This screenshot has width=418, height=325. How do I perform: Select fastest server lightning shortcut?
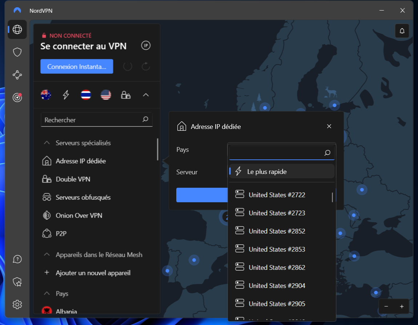pyautogui.click(x=66, y=95)
